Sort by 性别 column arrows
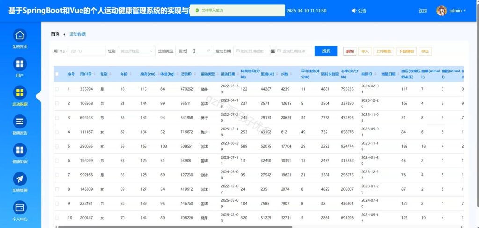 click(x=110, y=74)
